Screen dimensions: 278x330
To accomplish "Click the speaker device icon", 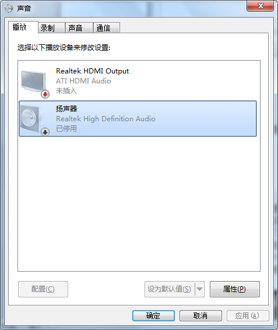I will click(x=33, y=119).
